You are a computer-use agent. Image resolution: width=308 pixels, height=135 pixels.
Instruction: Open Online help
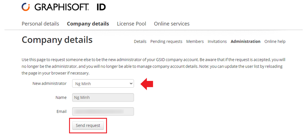pos(275,42)
